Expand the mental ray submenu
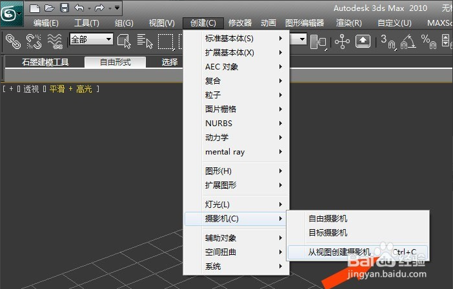This screenshot has width=453, height=289. pos(236,151)
